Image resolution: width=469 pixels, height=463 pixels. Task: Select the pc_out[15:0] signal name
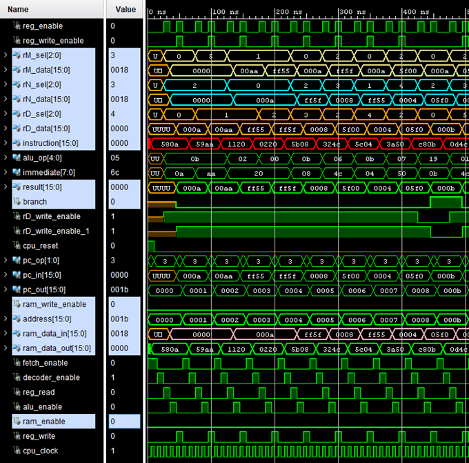[44, 290]
